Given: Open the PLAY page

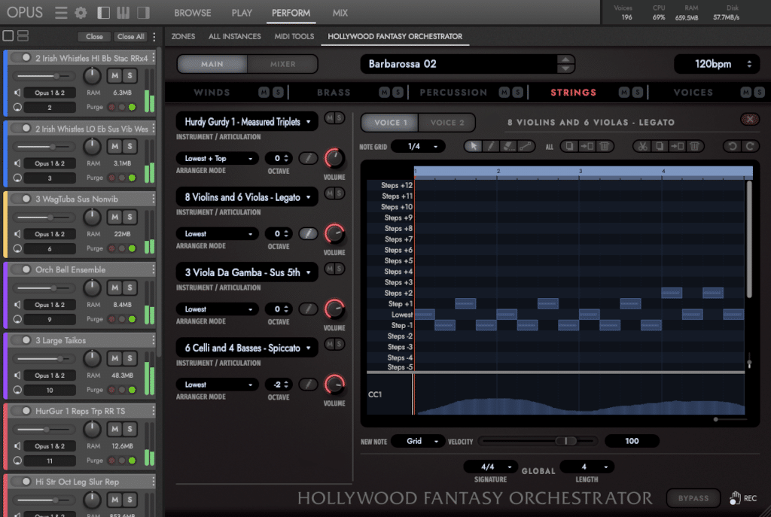Looking at the screenshot, I should pos(242,14).
